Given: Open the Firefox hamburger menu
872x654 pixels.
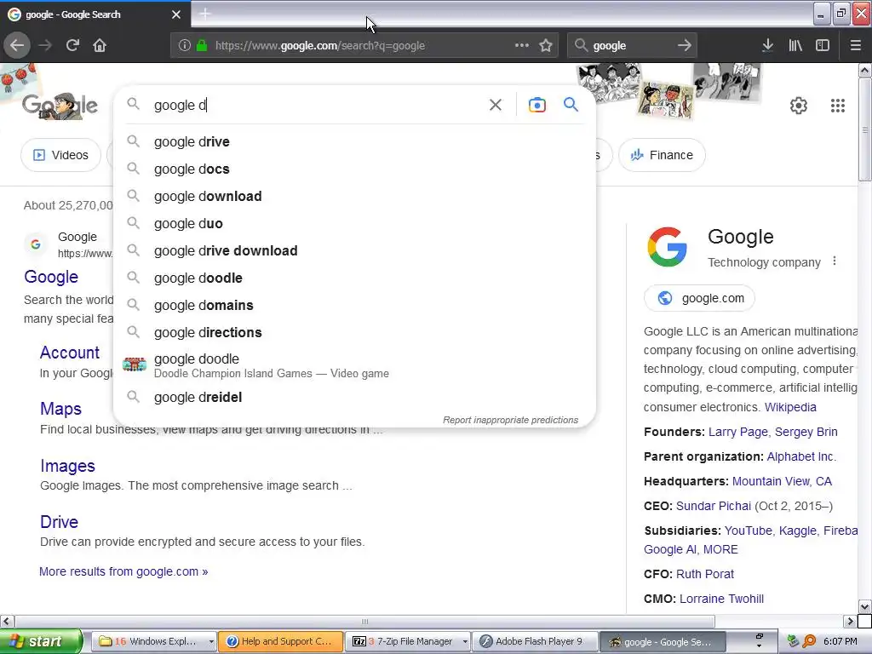Looking at the screenshot, I should point(855,45).
